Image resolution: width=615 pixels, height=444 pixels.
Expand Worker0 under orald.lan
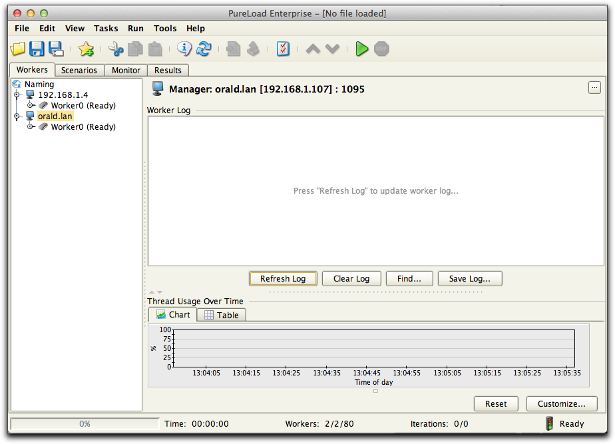30,126
